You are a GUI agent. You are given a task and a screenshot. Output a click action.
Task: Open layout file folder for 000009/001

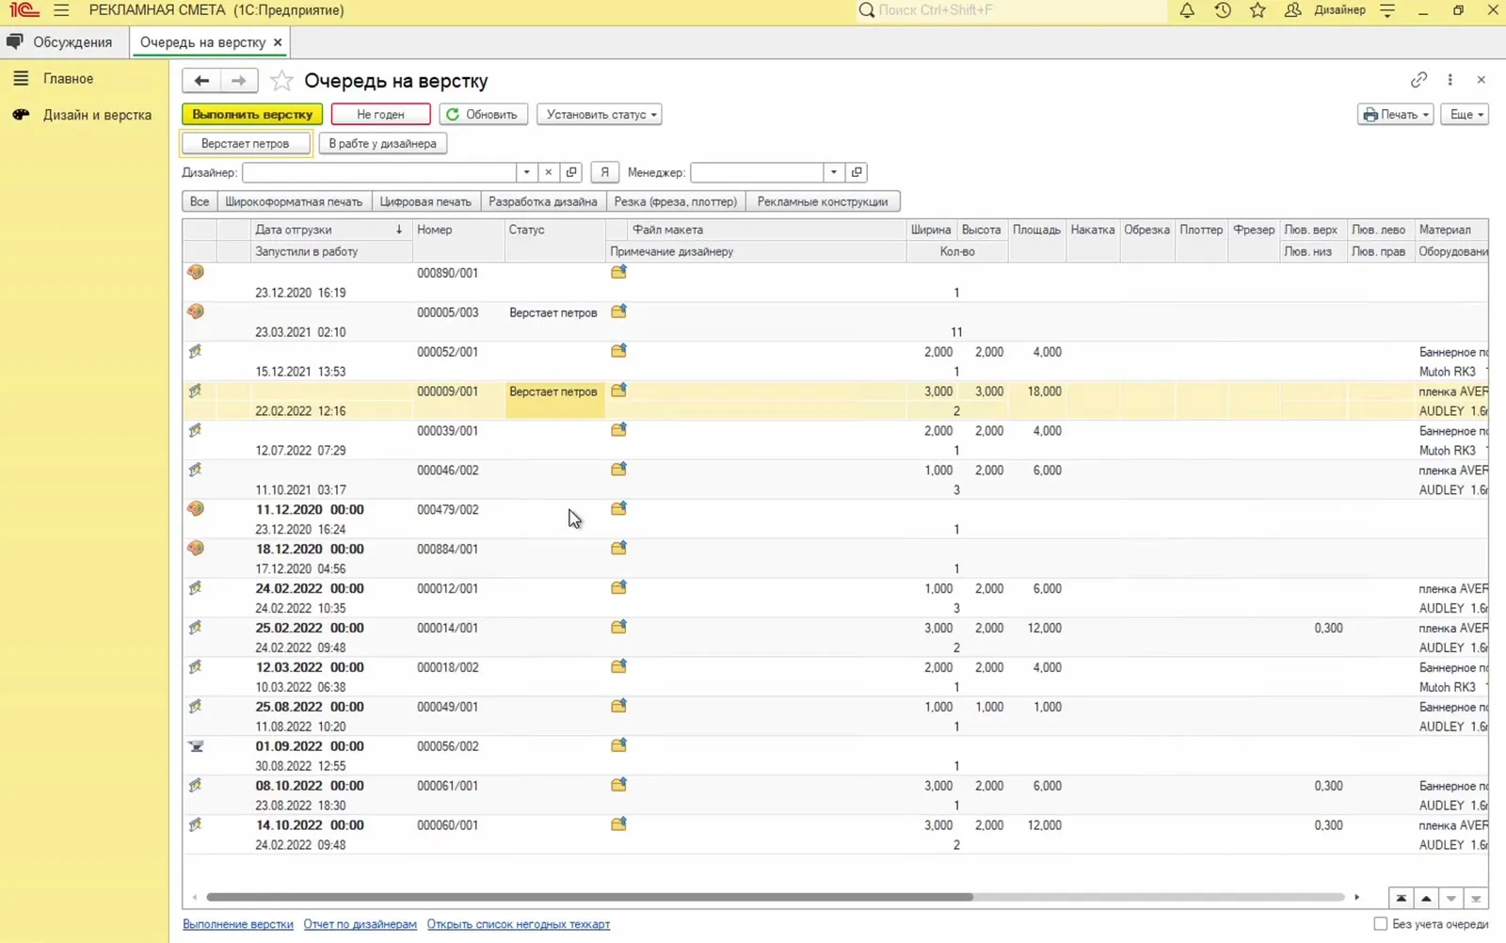(618, 391)
